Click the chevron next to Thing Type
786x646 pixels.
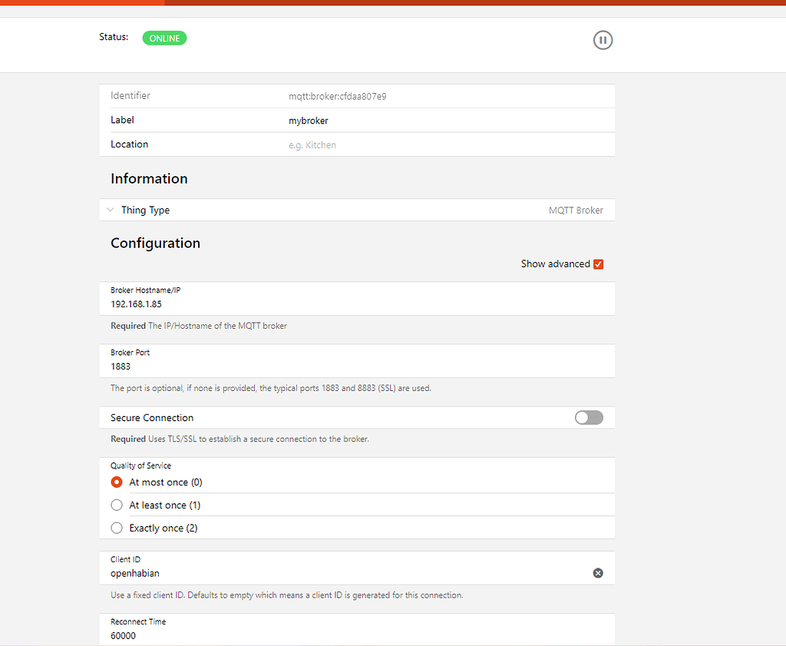point(110,209)
